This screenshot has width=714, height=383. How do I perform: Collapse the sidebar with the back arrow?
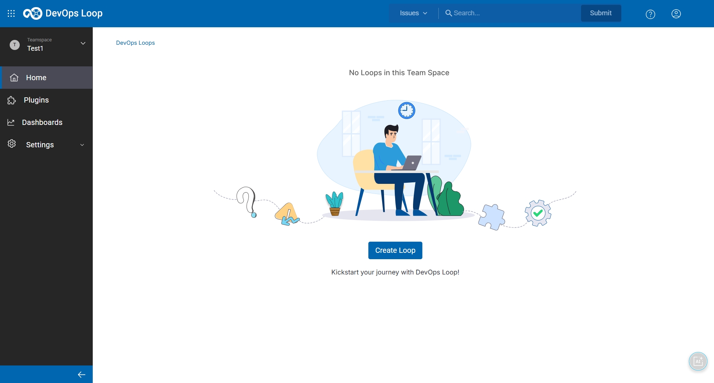[x=82, y=374]
